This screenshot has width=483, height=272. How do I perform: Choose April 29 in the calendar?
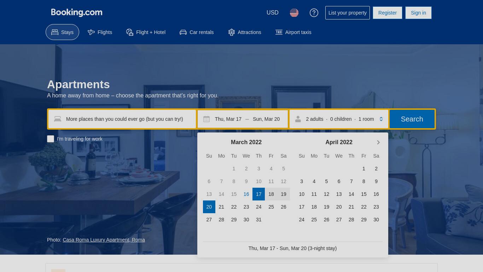364,220
